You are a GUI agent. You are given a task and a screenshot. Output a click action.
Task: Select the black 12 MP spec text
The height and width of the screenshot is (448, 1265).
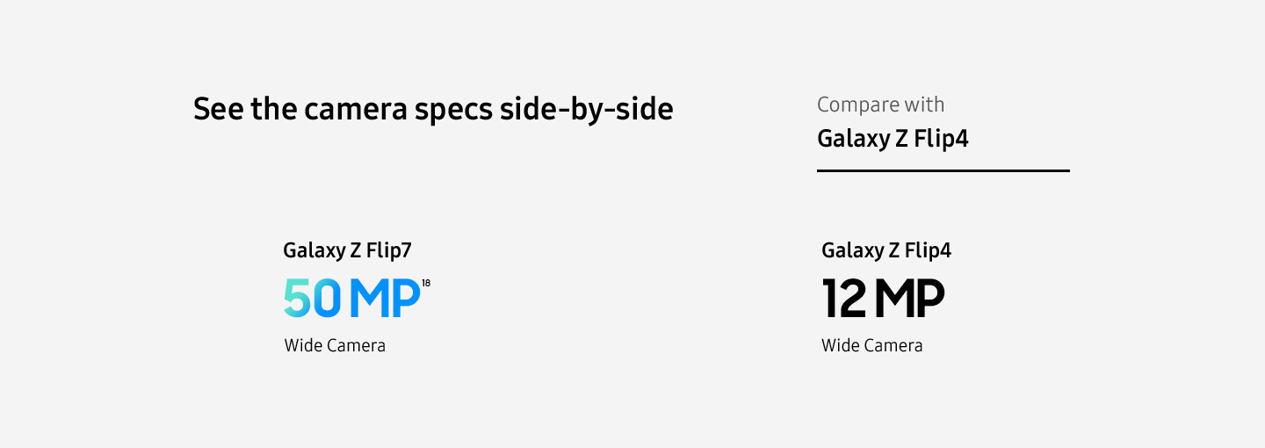pyautogui.click(x=883, y=299)
